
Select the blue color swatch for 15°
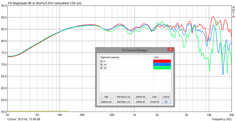pos(162,64)
